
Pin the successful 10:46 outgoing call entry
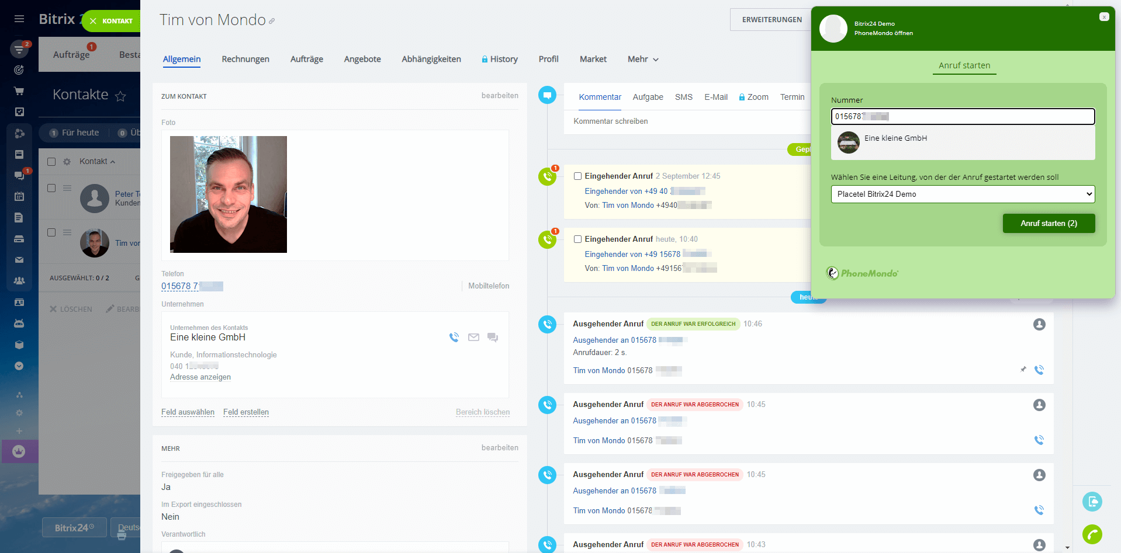tap(1023, 370)
